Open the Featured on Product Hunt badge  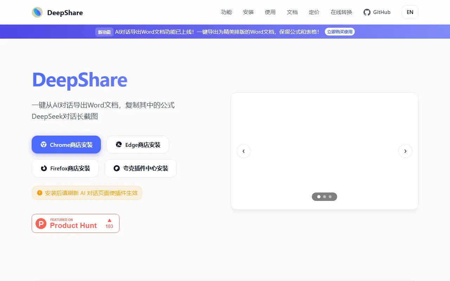(x=76, y=223)
